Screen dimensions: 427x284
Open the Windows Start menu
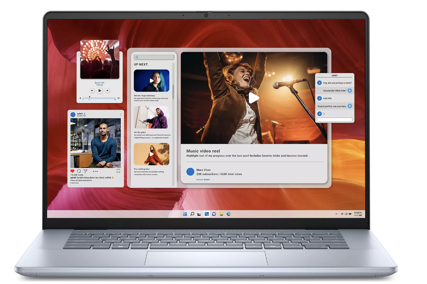coord(185,214)
